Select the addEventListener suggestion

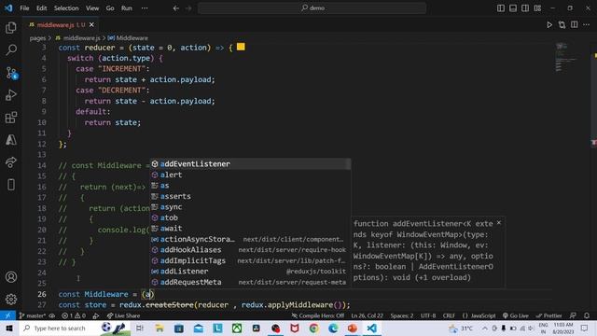pyautogui.click(x=250, y=164)
